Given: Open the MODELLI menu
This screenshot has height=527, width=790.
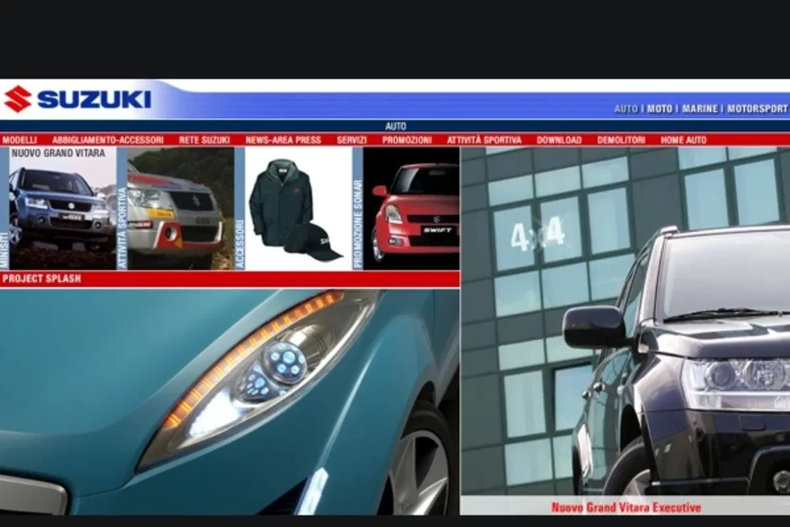Looking at the screenshot, I should pos(20,140).
